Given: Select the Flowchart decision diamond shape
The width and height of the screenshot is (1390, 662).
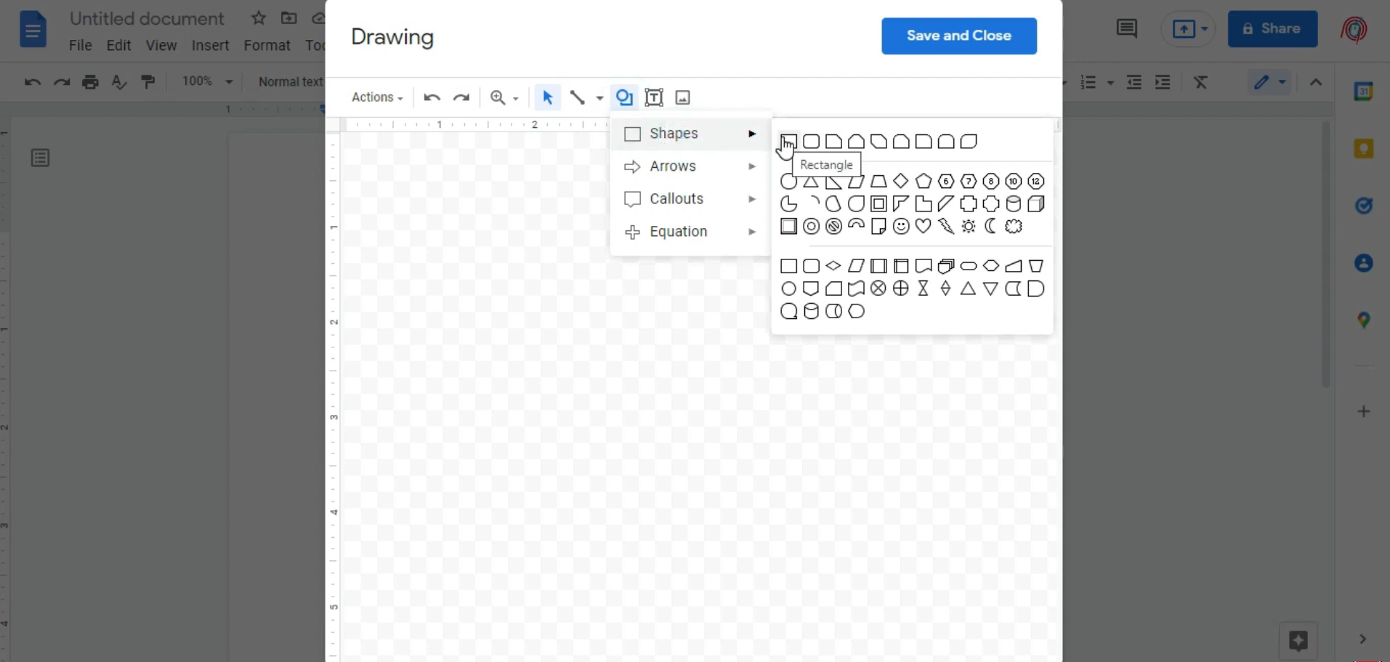Looking at the screenshot, I should coord(834,266).
